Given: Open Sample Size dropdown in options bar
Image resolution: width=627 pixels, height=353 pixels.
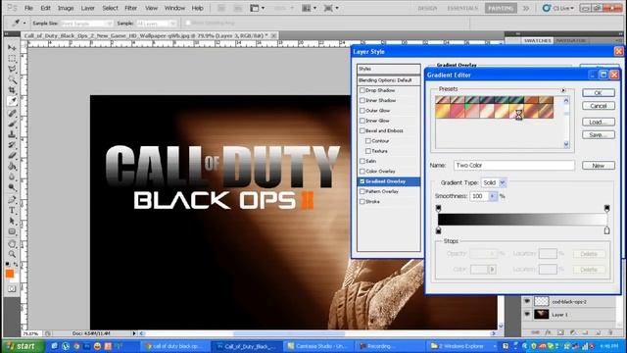Looking at the screenshot, I should 86,24.
